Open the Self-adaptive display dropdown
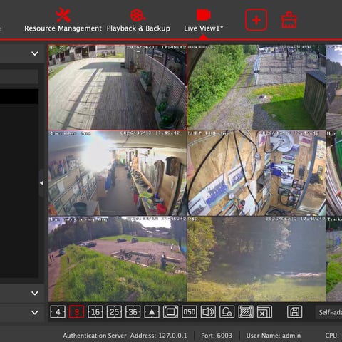342x342 pixels. tap(329, 312)
